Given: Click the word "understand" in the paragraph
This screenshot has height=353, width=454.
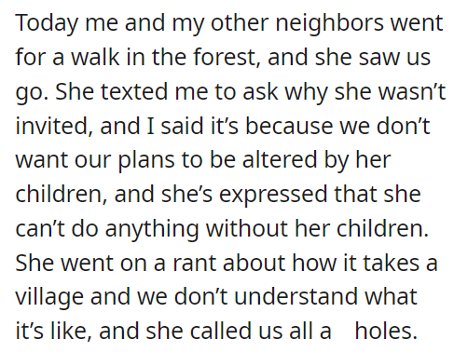Looking at the screenshot, I should tap(296, 296).
